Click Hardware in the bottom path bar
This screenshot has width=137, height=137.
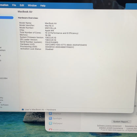pyautogui.click(x=51, y=110)
